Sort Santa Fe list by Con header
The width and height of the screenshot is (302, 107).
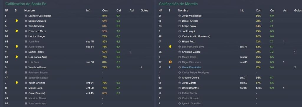[105, 11]
